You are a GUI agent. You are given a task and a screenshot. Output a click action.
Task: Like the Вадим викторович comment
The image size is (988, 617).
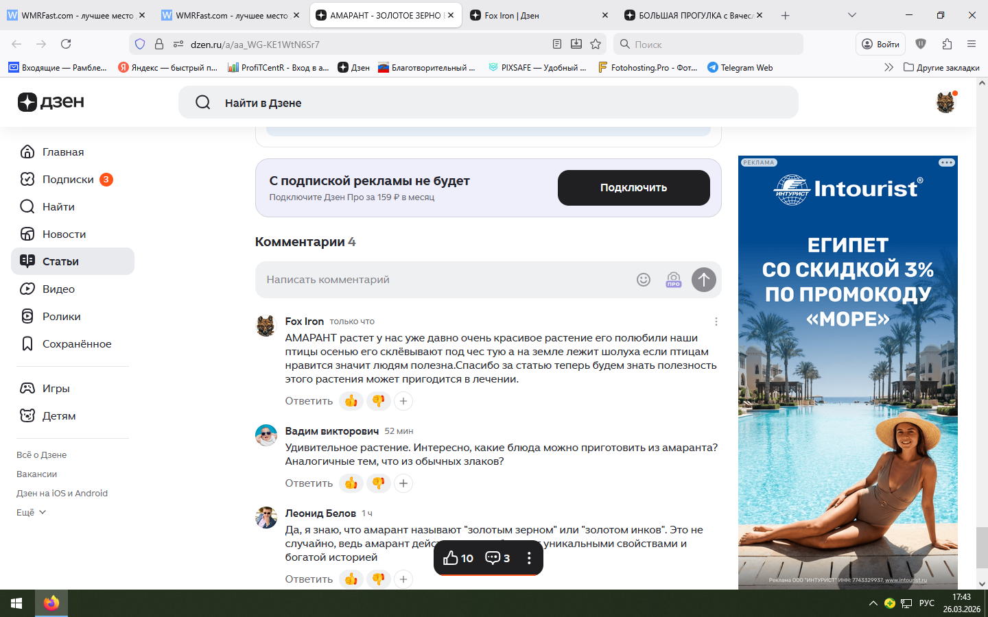[351, 483]
